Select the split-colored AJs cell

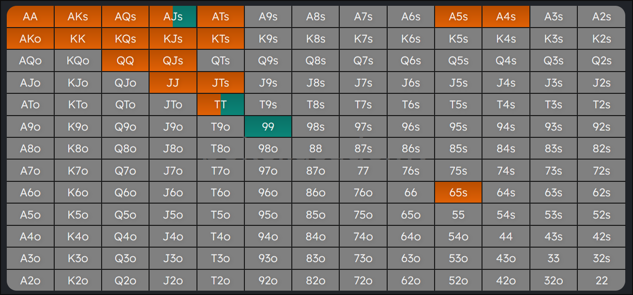coord(173,17)
